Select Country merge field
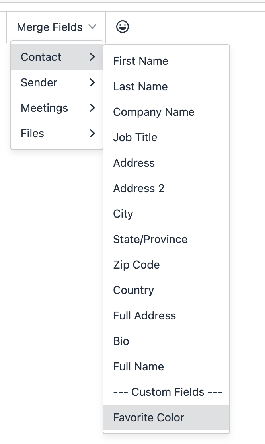Image resolution: width=265 pixels, height=444 pixels. [x=166, y=290]
